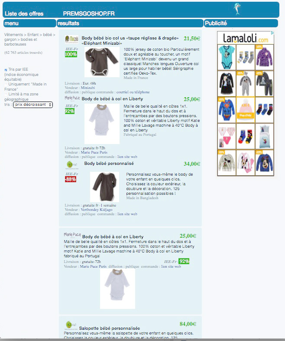285x341 pixels.
Task: Open the Minizabi brand logo
Action: click(71, 39)
